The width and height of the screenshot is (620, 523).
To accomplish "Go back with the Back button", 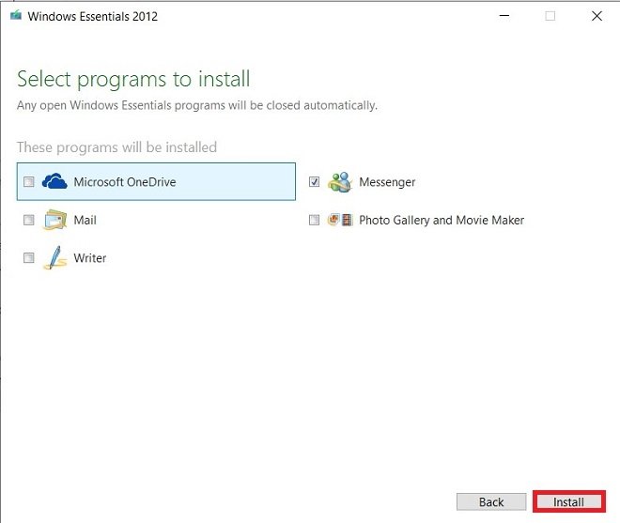I will tap(491, 501).
